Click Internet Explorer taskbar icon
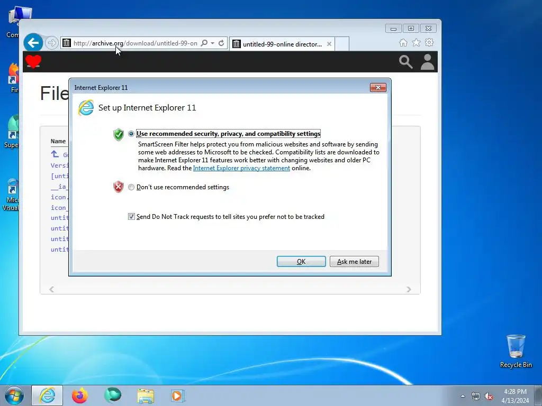 [47, 395]
